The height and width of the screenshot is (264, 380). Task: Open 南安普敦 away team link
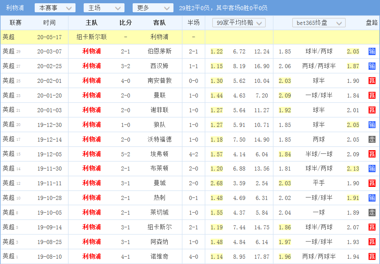[160, 81]
